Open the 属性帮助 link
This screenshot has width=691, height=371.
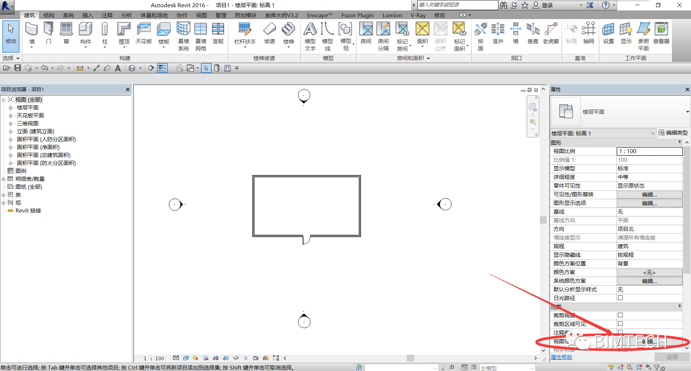click(561, 357)
